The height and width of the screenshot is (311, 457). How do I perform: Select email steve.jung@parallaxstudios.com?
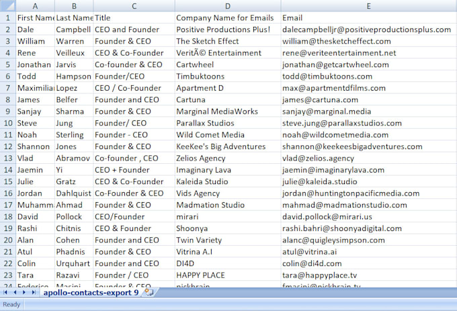point(369,123)
